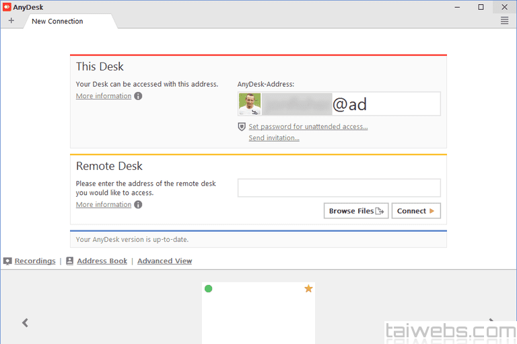This screenshot has height=344, width=517.
Task: Switch to Advanced View
Action: (164, 261)
